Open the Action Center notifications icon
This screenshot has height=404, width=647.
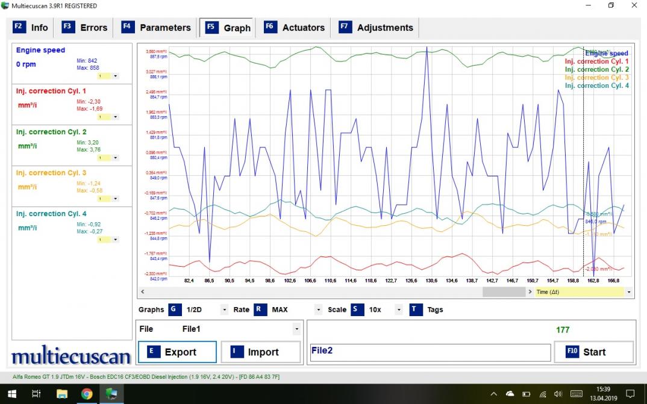(x=630, y=394)
